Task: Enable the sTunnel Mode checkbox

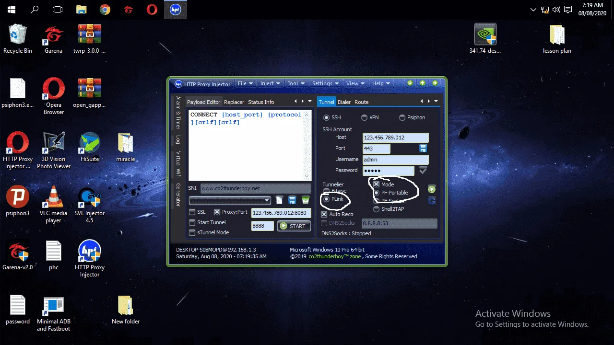Action: (192, 232)
